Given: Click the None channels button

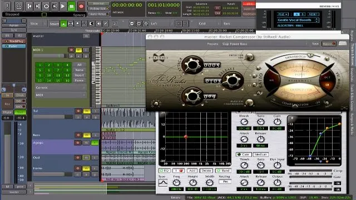Looking at the screenshot, I should tap(79, 70).
